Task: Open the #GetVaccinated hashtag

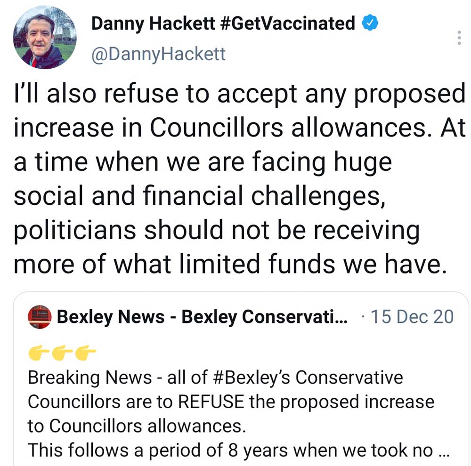Action: (x=288, y=23)
